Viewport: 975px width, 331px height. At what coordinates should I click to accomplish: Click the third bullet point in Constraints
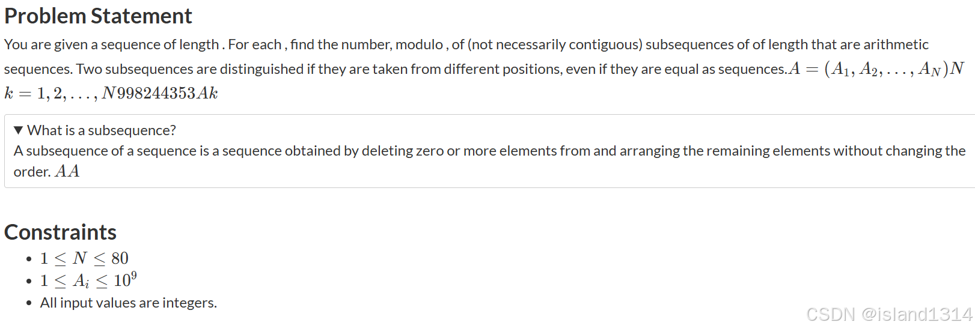pyautogui.click(x=29, y=303)
